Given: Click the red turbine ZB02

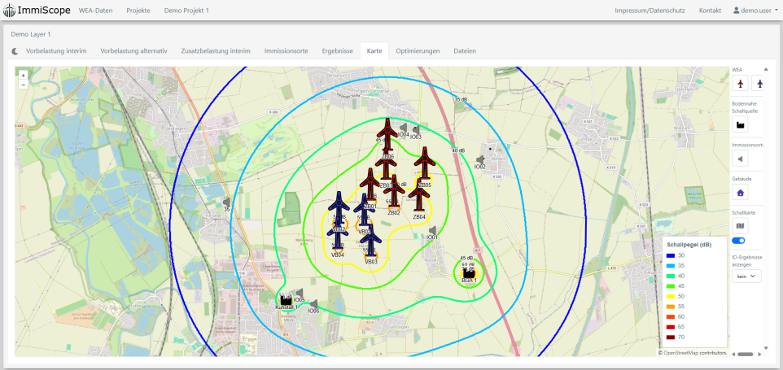Looking at the screenshot, I should click(394, 190).
